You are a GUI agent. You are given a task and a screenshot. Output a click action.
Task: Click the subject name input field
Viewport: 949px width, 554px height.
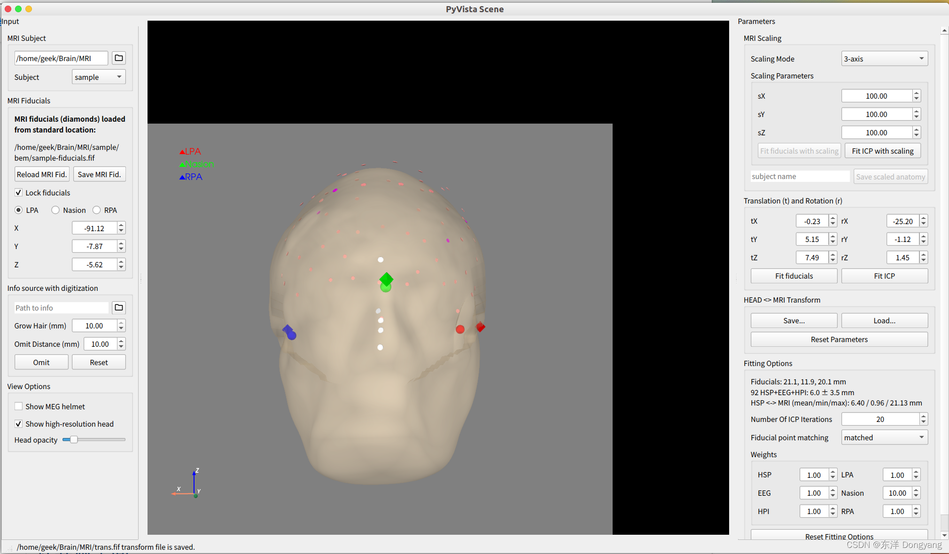(799, 177)
